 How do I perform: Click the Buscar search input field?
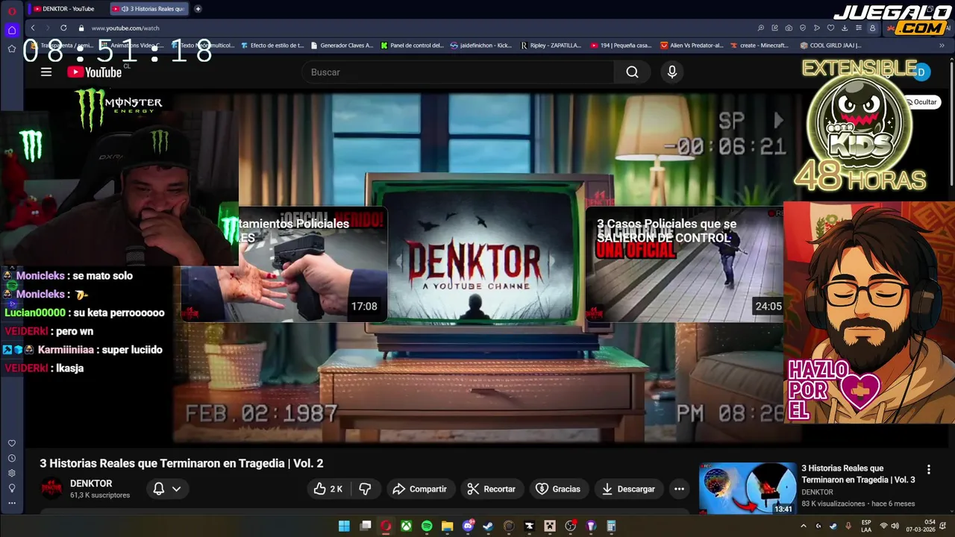tap(459, 72)
